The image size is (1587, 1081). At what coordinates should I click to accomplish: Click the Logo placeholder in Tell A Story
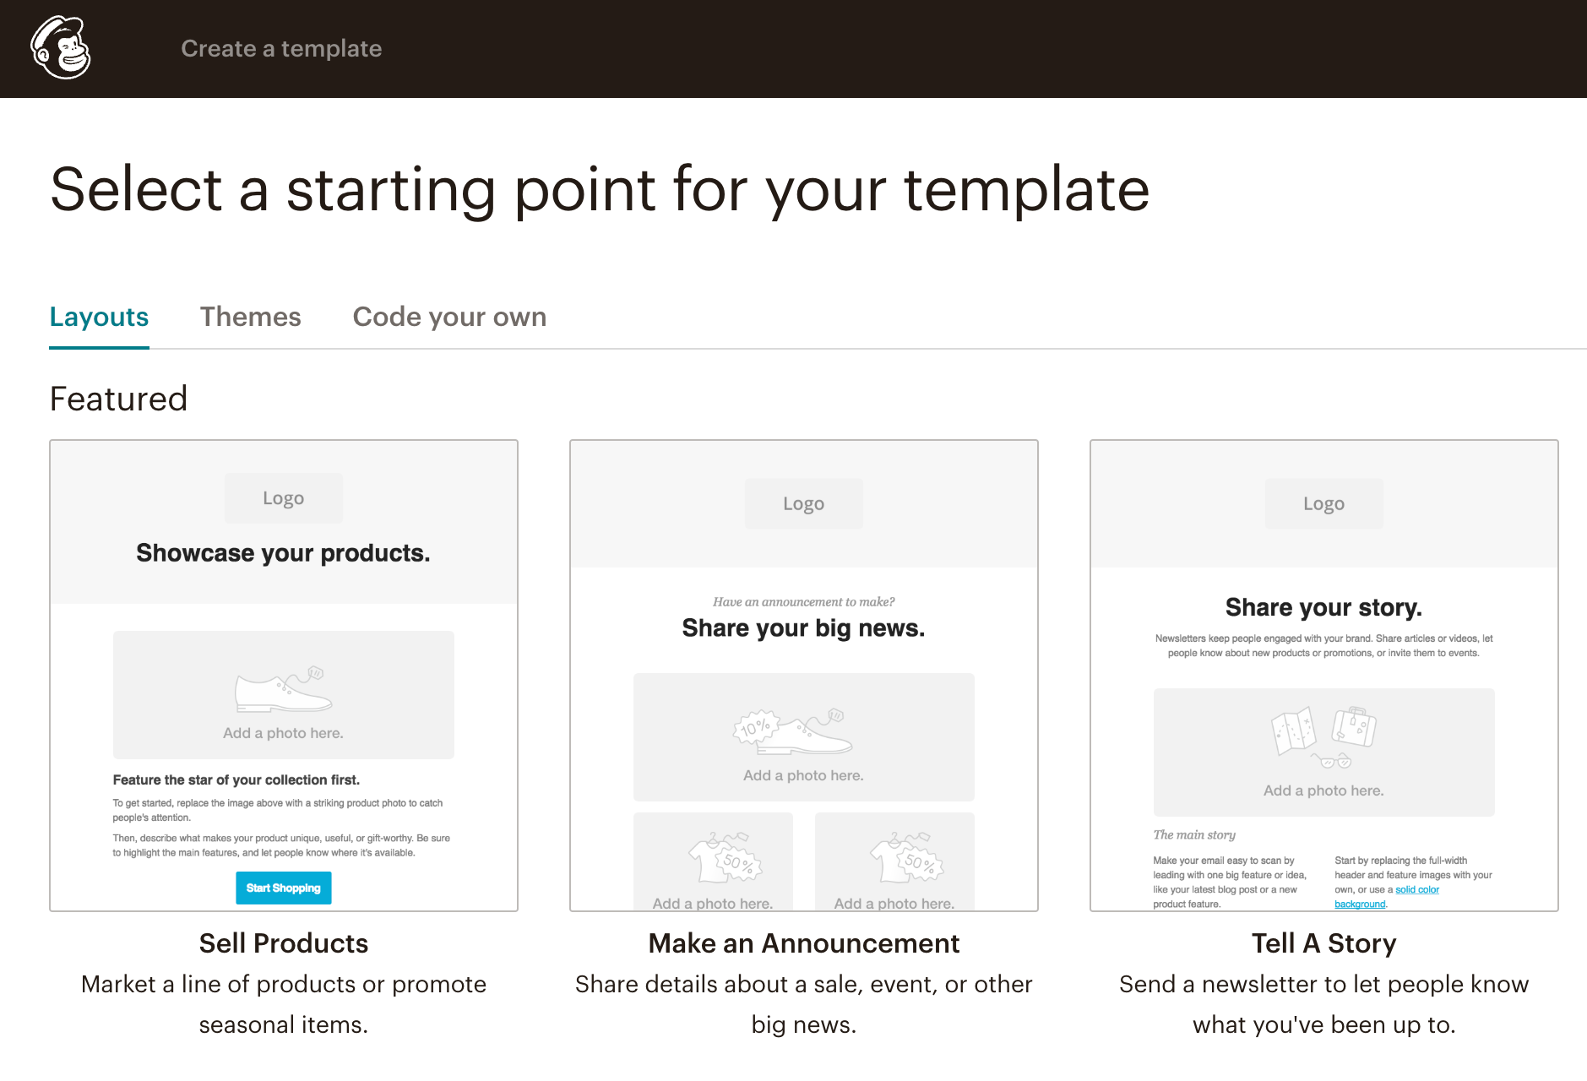[1323, 503]
